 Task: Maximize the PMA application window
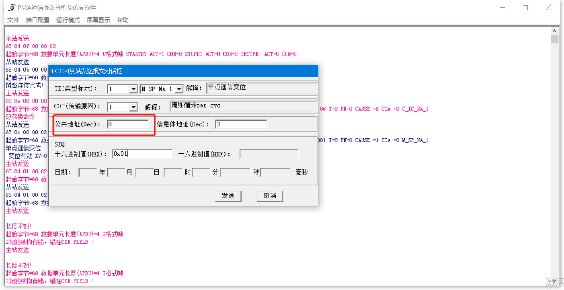(525, 8)
